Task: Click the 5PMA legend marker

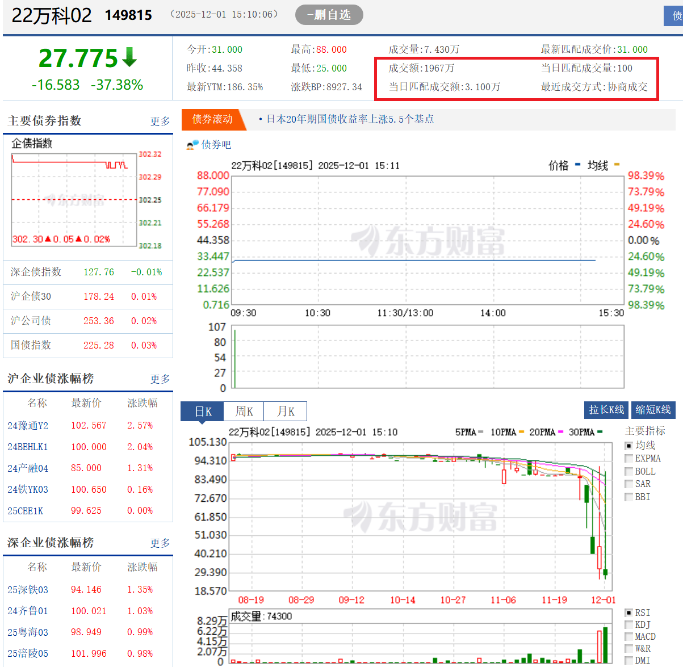Action: pyautogui.click(x=480, y=432)
